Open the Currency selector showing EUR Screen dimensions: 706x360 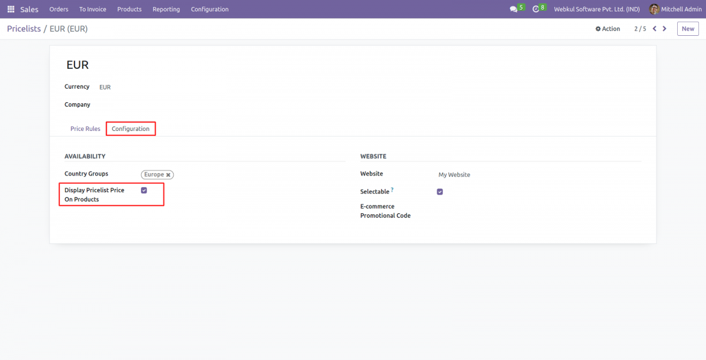[105, 86]
